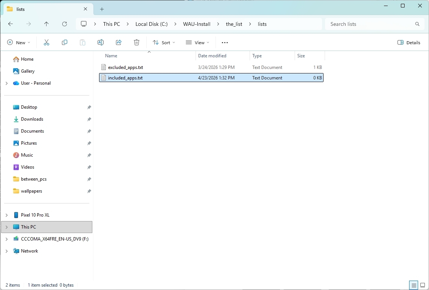Expand the Network tree node

click(x=7, y=251)
